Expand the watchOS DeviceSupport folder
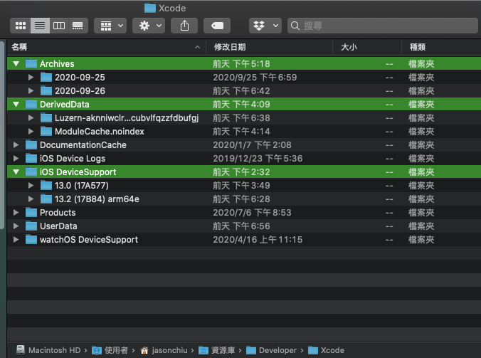This screenshot has height=358, width=481. click(x=16, y=240)
